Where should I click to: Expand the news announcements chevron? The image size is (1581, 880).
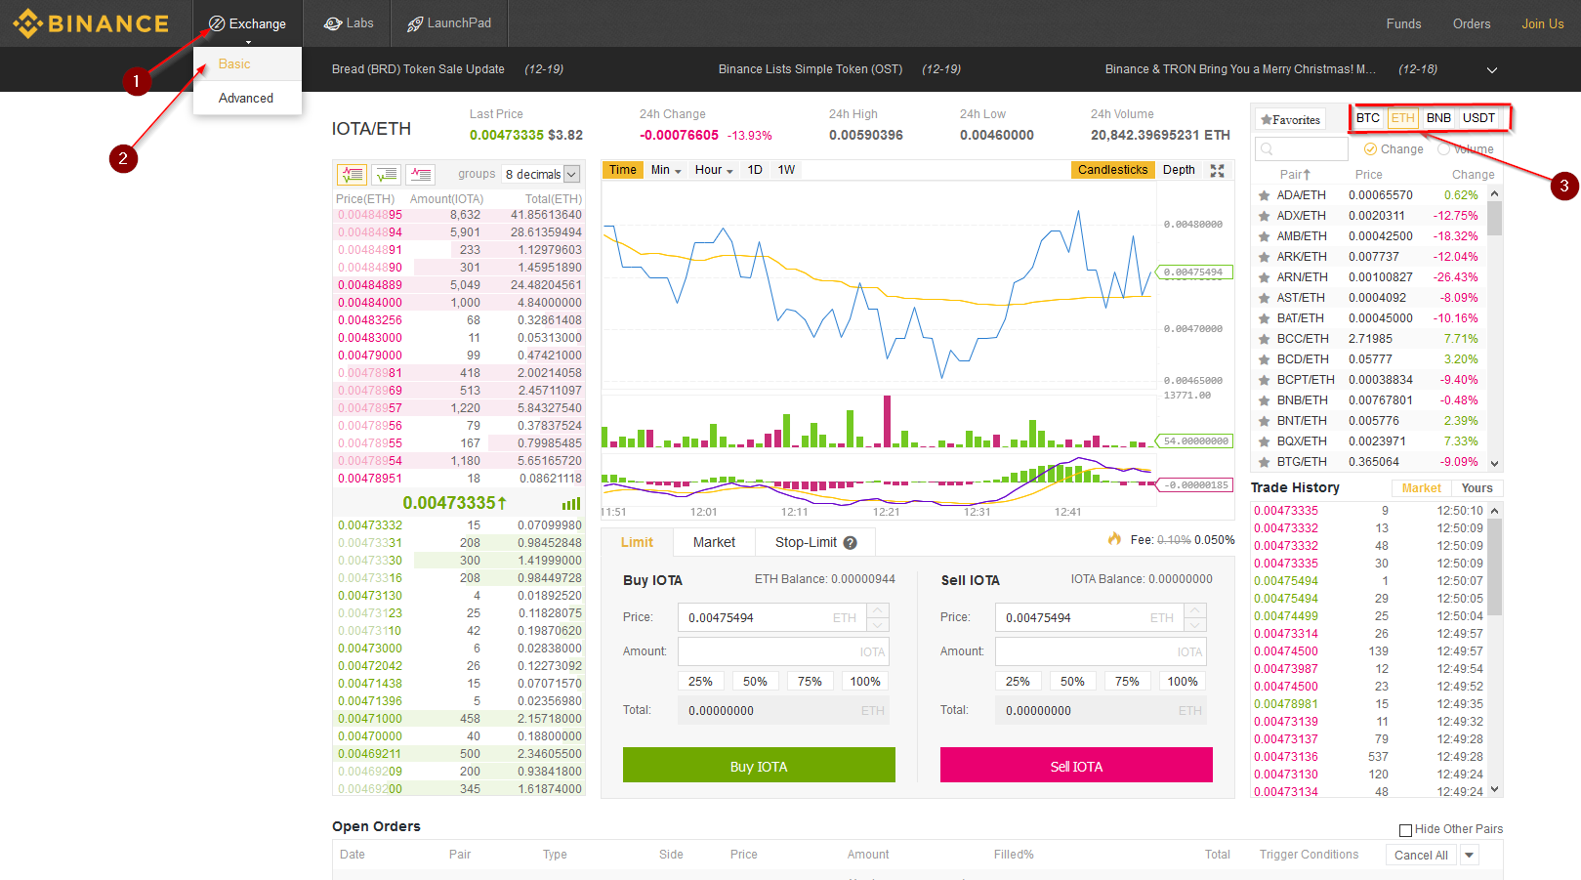tap(1491, 69)
